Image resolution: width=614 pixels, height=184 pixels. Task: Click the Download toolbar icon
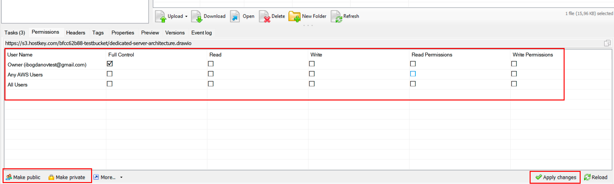click(x=197, y=16)
